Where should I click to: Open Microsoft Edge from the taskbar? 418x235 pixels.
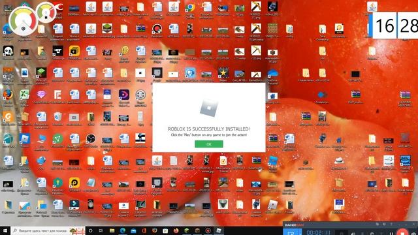click(123, 230)
